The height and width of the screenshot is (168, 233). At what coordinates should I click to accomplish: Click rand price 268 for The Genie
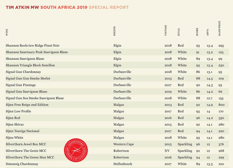click(x=221, y=151)
